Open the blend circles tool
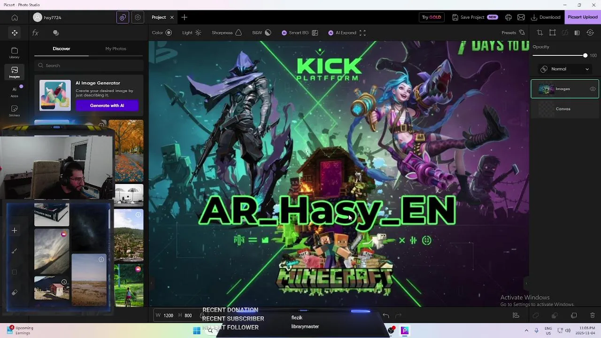This screenshot has height=338, width=601. [56, 33]
